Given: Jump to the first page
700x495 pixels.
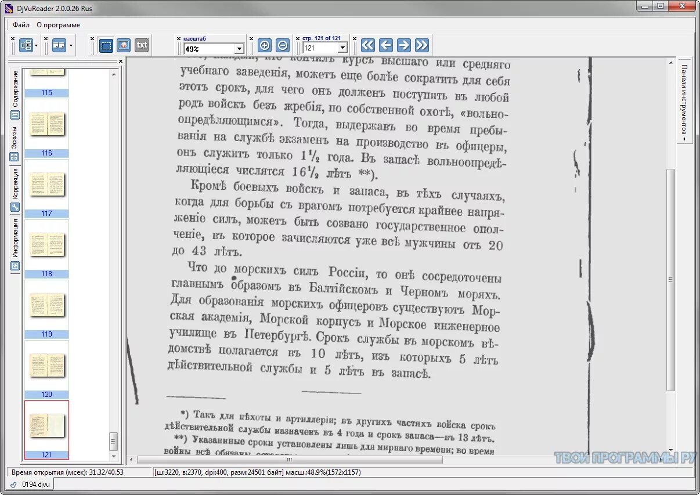Looking at the screenshot, I should [368, 45].
